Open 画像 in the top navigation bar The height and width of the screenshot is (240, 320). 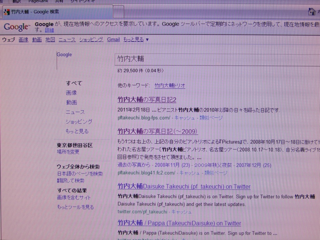point(23,40)
